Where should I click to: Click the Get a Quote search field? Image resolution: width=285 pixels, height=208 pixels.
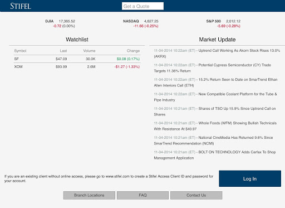[142, 6]
